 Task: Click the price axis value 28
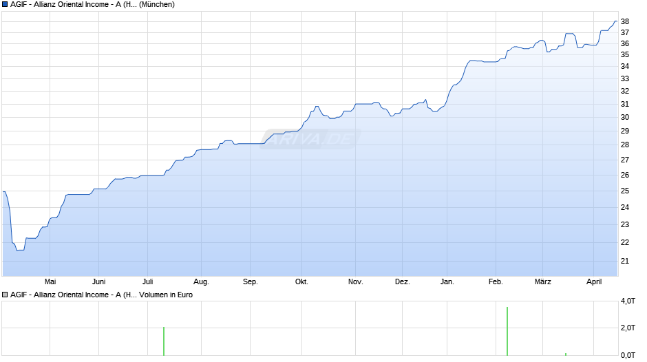click(x=625, y=145)
